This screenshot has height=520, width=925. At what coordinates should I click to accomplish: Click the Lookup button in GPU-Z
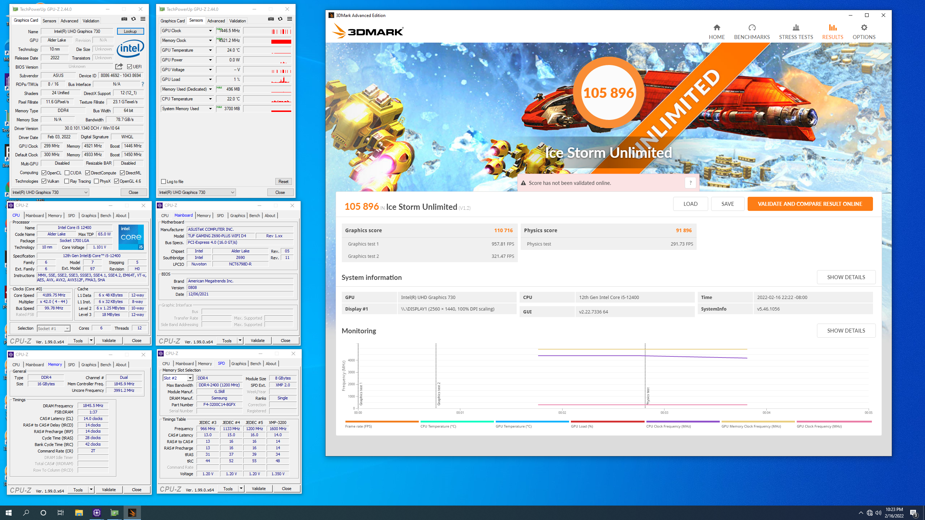[130, 31]
